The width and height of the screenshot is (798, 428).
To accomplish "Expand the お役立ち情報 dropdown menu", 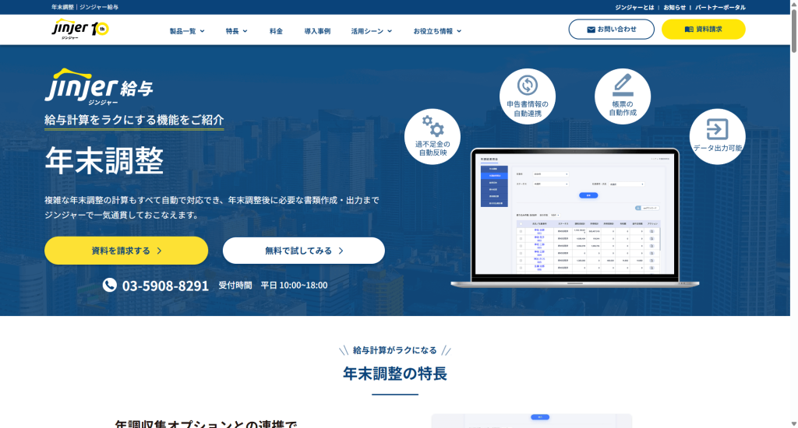I will [x=437, y=31].
